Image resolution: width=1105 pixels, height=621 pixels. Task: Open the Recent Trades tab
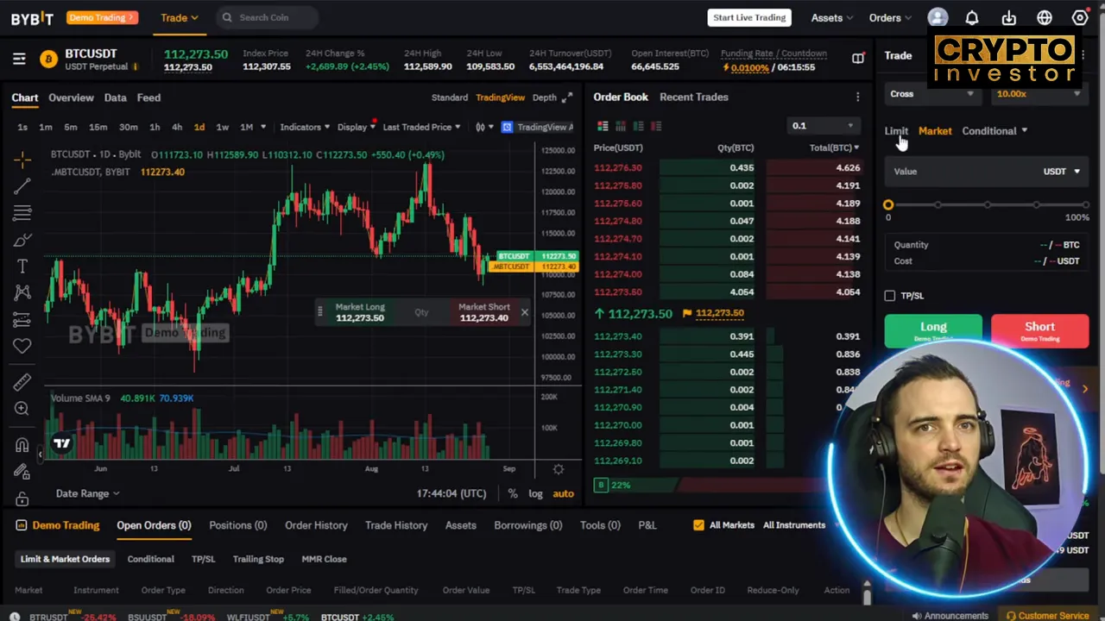694,97
